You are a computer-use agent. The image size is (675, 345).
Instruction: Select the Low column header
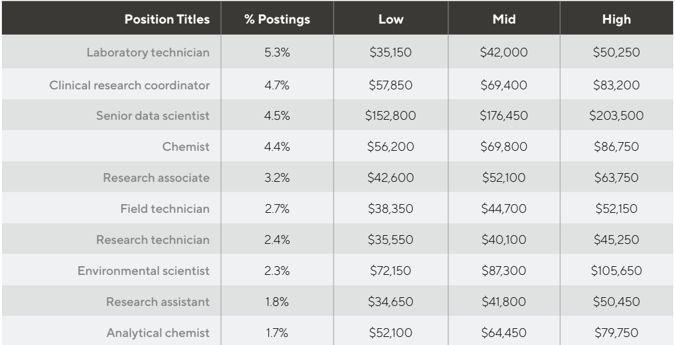(x=391, y=19)
